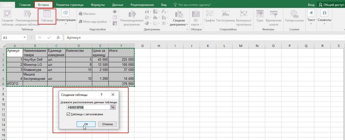This screenshot has height=140, width=345.
Task: Select column header G
Action: point(142,46)
